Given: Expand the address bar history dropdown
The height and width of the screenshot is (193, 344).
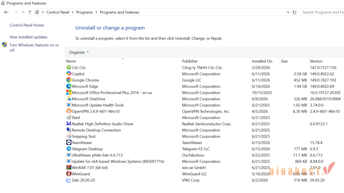Looking at the screenshot, I should (x=288, y=12).
